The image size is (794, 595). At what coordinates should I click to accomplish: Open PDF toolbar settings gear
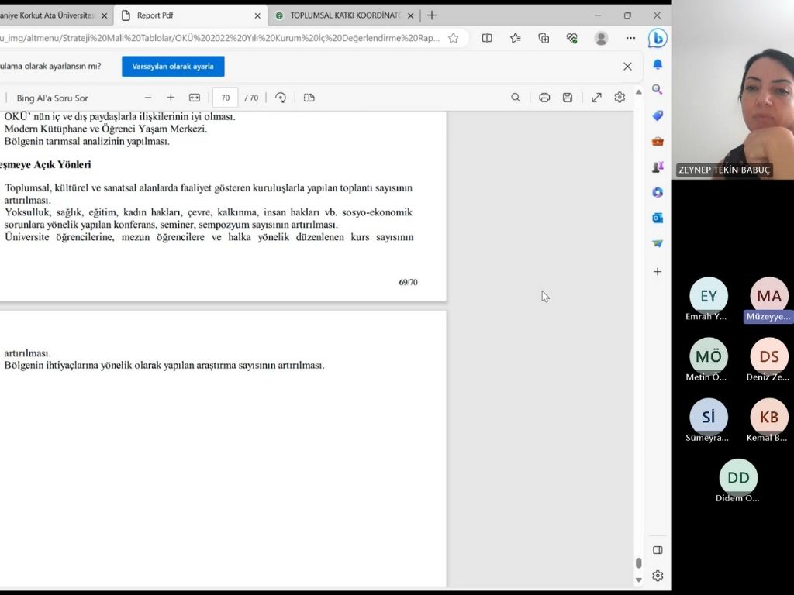(620, 98)
